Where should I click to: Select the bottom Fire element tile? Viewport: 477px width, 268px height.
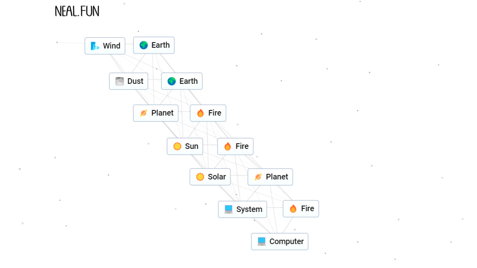point(301,209)
